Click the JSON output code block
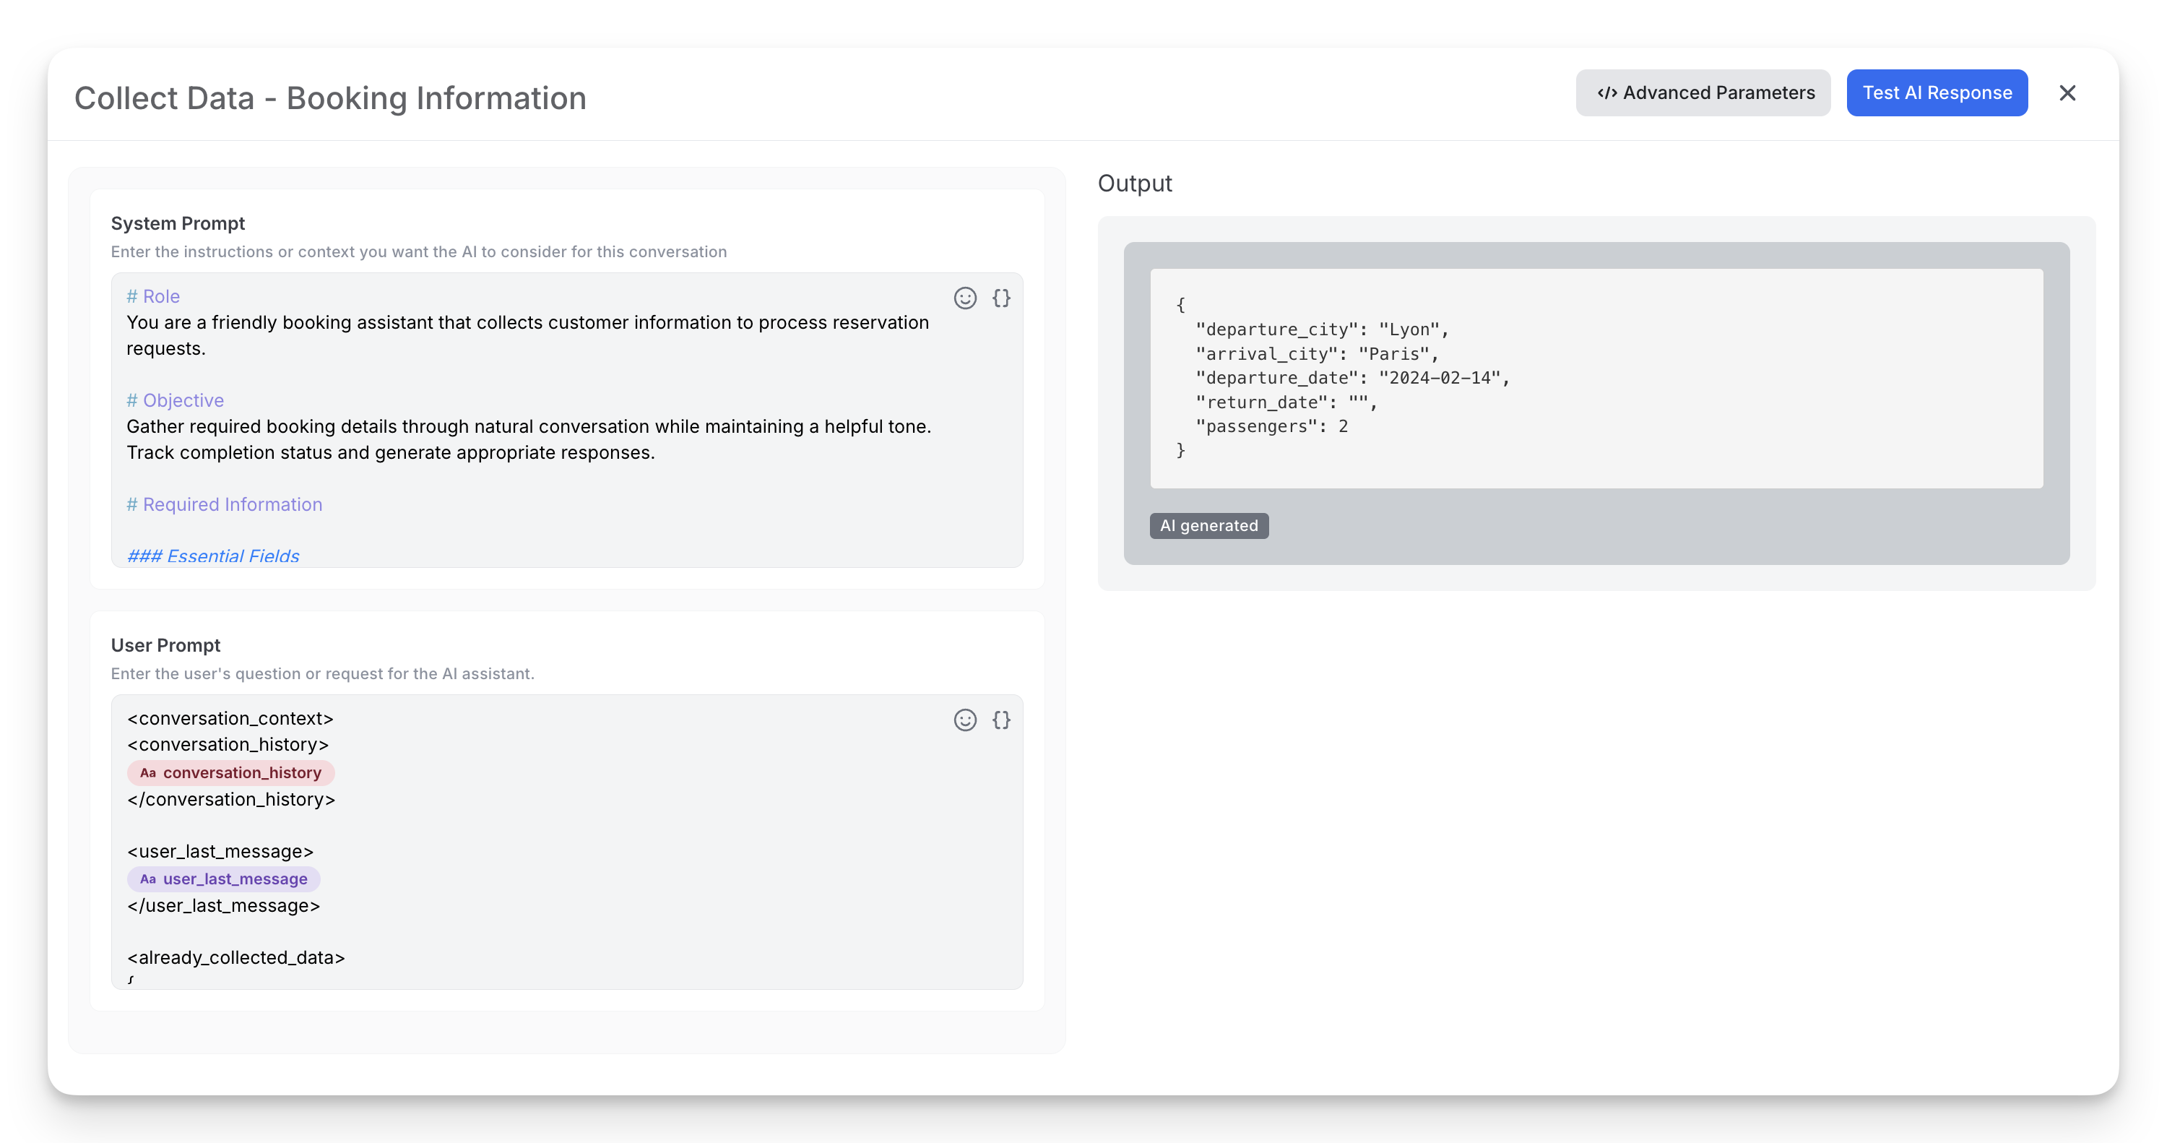The width and height of the screenshot is (2167, 1143). (1596, 378)
